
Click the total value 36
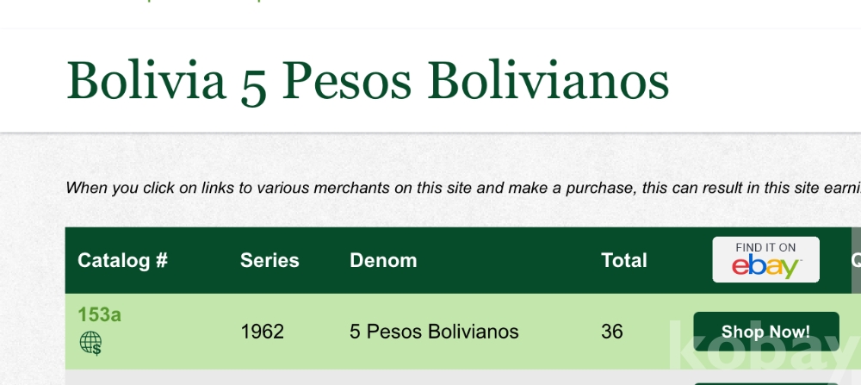pos(611,332)
